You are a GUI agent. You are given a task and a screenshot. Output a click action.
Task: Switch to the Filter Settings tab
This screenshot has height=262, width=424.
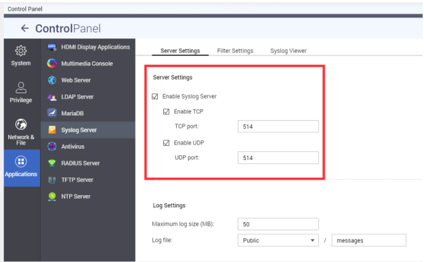pyautogui.click(x=235, y=51)
